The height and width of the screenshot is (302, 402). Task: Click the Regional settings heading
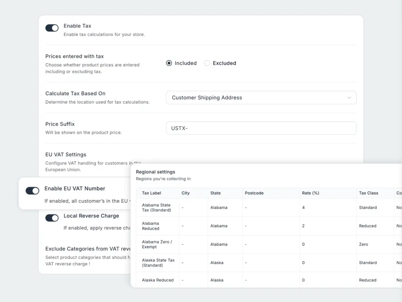[155, 172]
